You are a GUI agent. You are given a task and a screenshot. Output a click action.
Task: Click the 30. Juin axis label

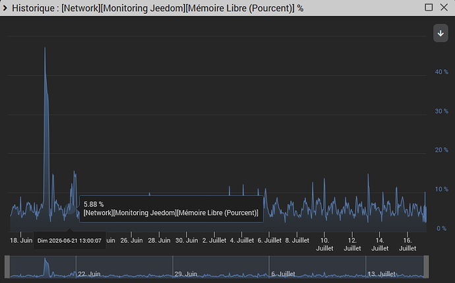(x=187, y=240)
